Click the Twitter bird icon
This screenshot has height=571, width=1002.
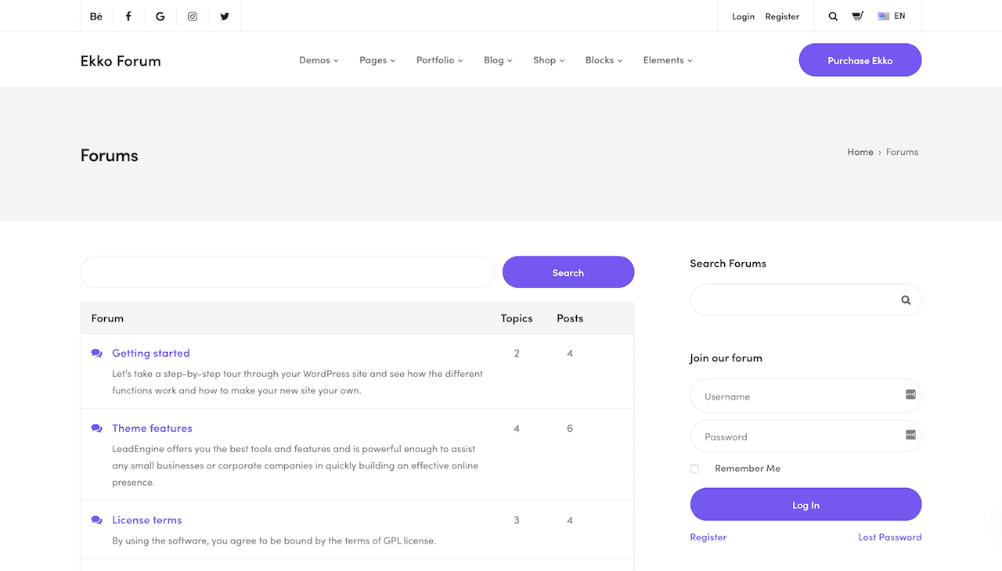click(x=225, y=16)
